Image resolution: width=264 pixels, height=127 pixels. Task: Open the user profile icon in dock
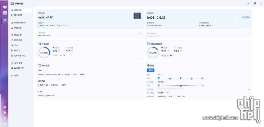5,118
